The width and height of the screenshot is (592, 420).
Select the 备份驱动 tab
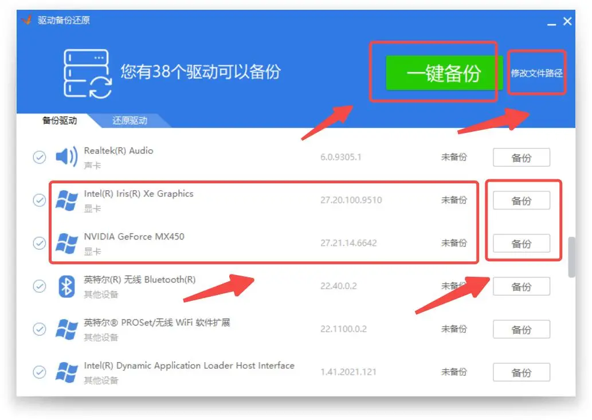pos(60,120)
